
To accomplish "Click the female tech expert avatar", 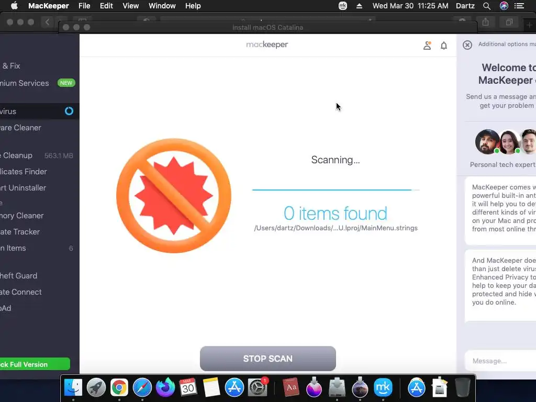I will (509, 141).
